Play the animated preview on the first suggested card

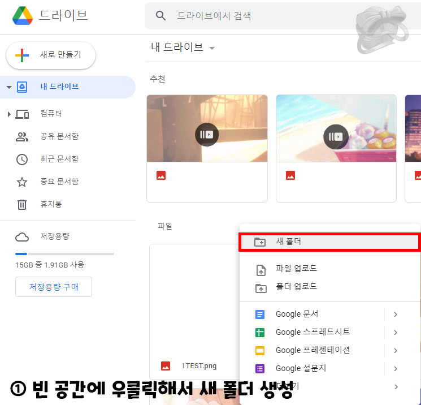coord(207,135)
